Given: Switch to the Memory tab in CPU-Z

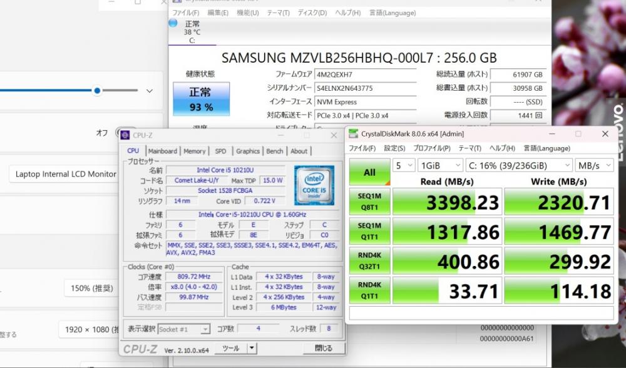Looking at the screenshot, I should [x=195, y=151].
